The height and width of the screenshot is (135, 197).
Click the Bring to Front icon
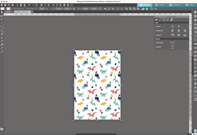[x=127, y=9]
